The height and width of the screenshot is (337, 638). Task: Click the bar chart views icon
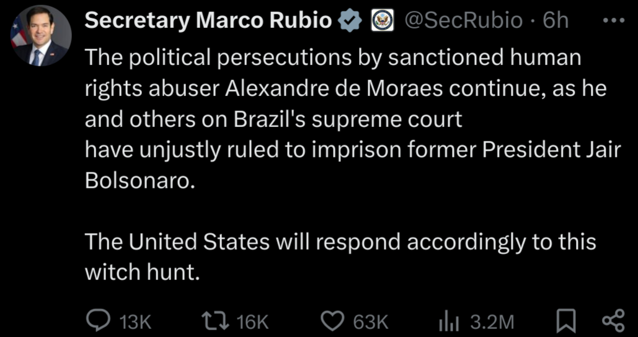pos(449,322)
